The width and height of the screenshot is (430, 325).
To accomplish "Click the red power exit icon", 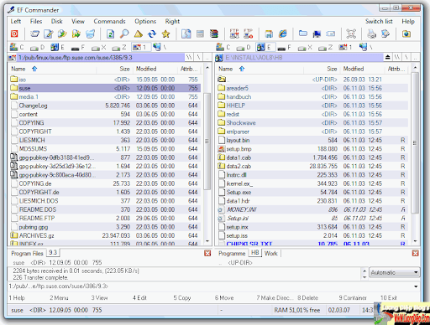I will 14,34.
